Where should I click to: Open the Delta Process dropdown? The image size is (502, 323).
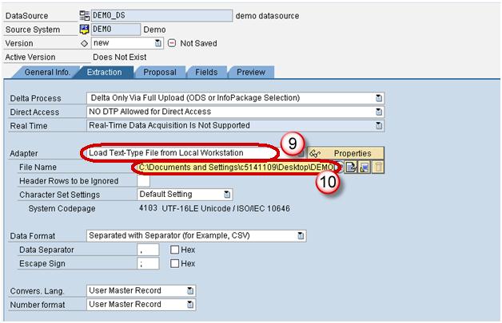click(x=379, y=98)
